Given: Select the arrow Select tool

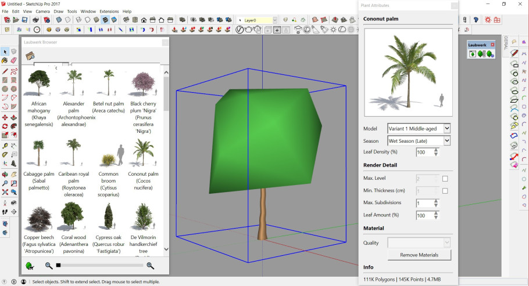Looking at the screenshot, I should (5, 52).
